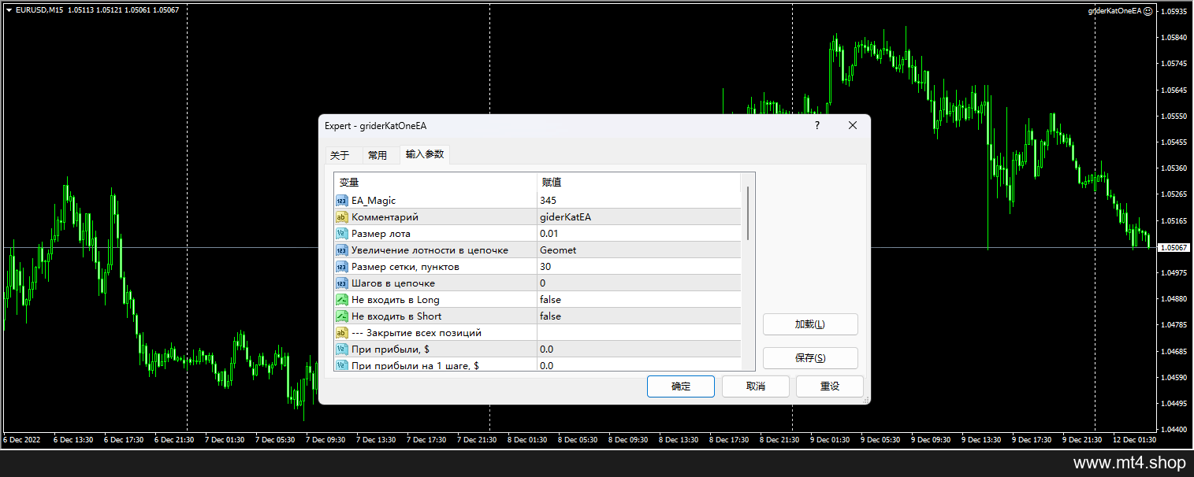This screenshot has width=1194, height=477.
Task: Select the 输入参数 tab
Action: 425,154
